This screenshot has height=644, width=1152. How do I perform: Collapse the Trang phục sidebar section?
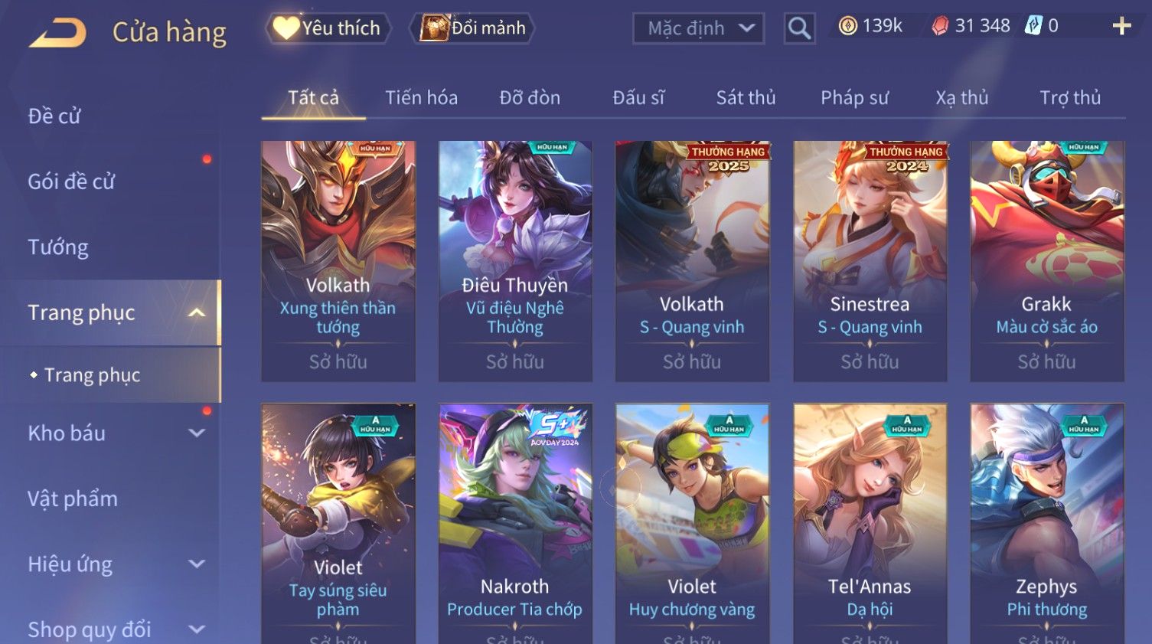point(197,312)
